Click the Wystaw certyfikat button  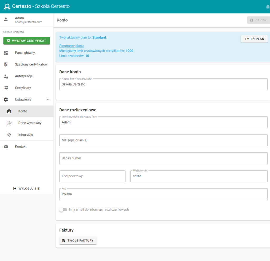(27, 41)
